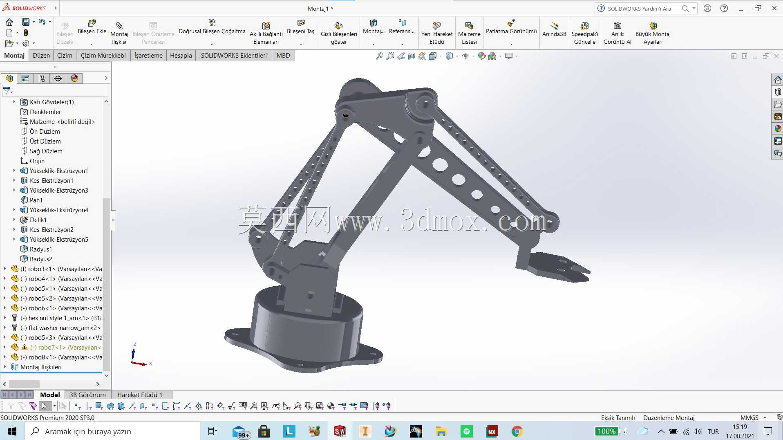Switch to Düzen tab
The image size is (783, 440).
[41, 56]
